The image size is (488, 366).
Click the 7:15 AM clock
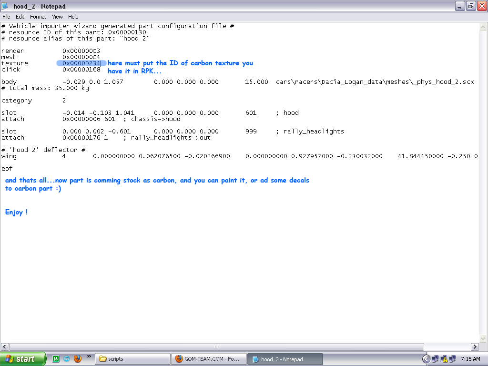470,359
